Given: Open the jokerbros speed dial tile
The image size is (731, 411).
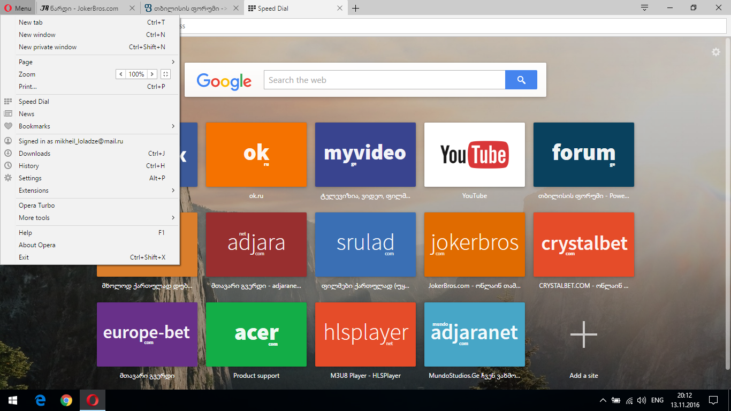Looking at the screenshot, I should click(x=475, y=245).
